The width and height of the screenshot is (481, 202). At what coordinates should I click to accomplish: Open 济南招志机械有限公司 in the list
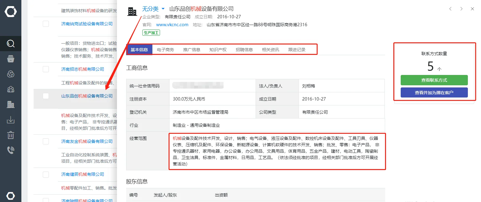pyautogui.click(x=83, y=69)
